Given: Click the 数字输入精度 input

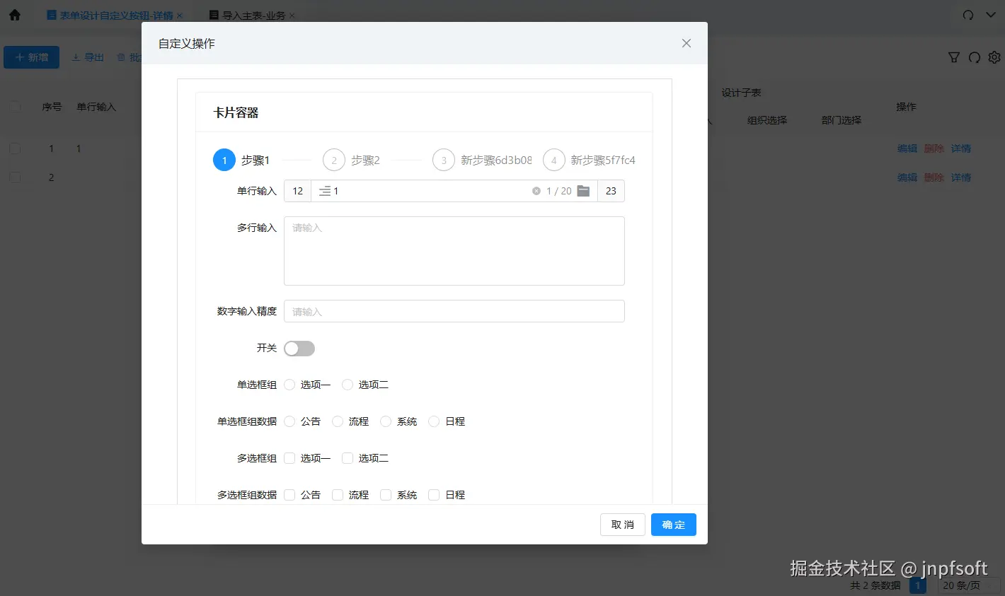Looking at the screenshot, I should pyautogui.click(x=454, y=311).
